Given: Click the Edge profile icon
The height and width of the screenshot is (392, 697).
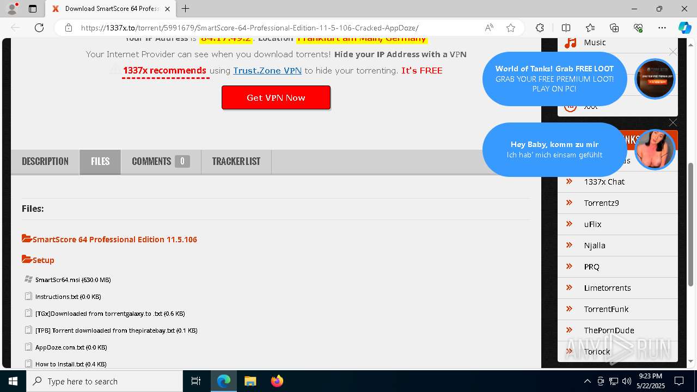Looking at the screenshot, I should (x=12, y=9).
